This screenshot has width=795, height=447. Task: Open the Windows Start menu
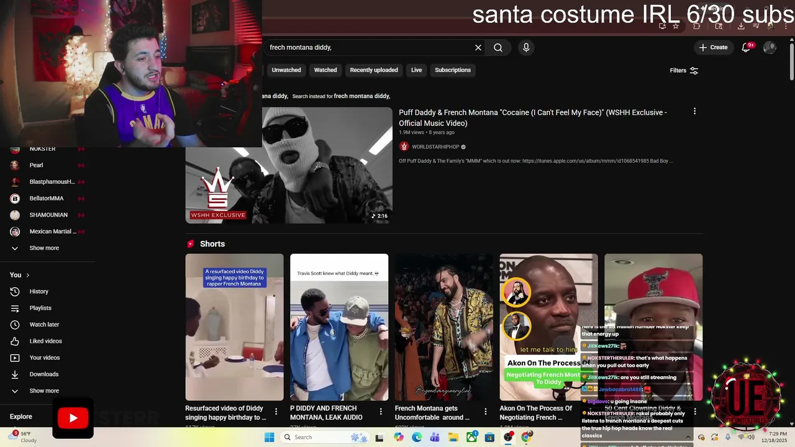point(269,437)
